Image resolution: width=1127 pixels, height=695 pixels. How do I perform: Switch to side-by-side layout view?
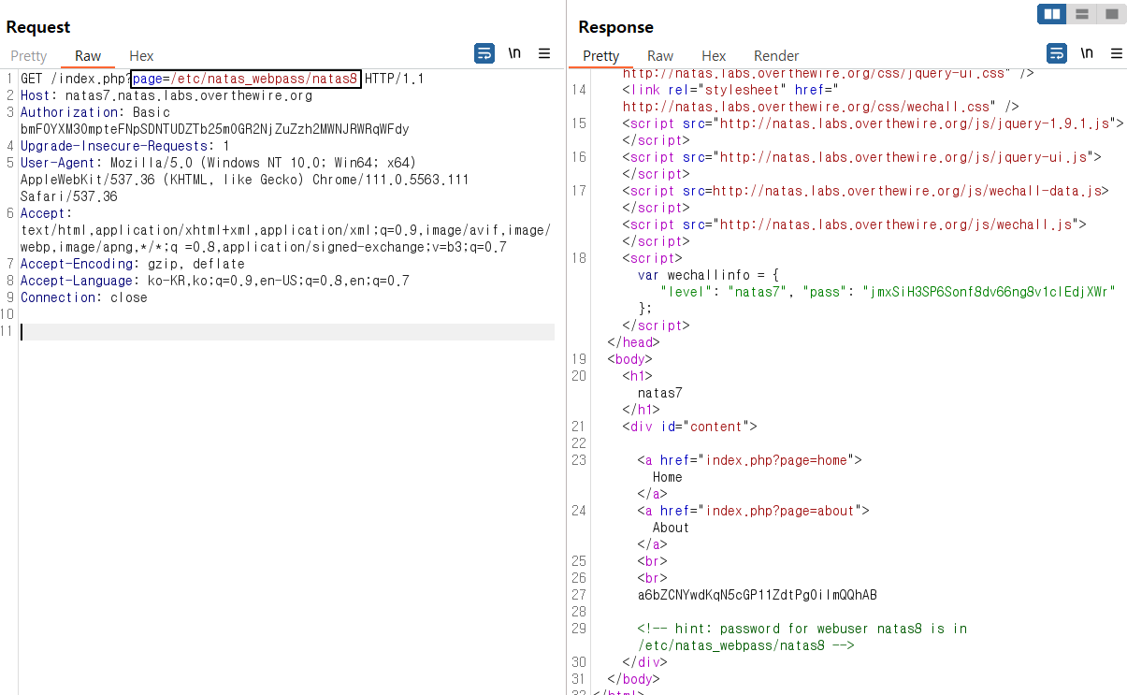[1052, 14]
